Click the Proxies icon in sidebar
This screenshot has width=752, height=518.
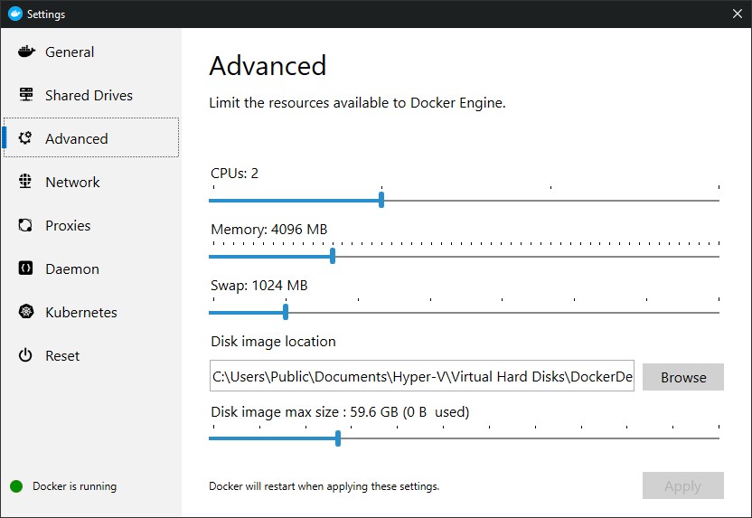click(x=25, y=225)
